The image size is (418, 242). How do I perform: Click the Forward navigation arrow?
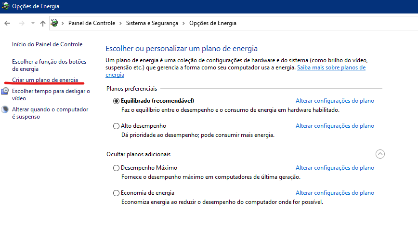click(22, 23)
